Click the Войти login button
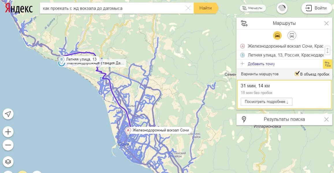The height and width of the screenshot is (173, 334). point(316,8)
